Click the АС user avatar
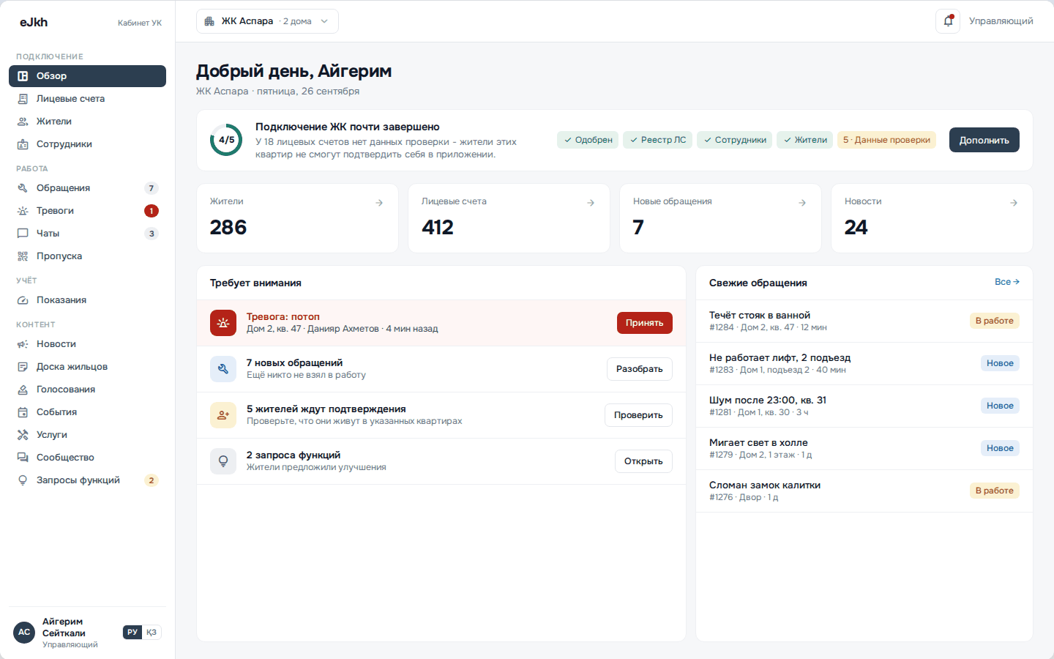The width and height of the screenshot is (1054, 659). pos(24,632)
